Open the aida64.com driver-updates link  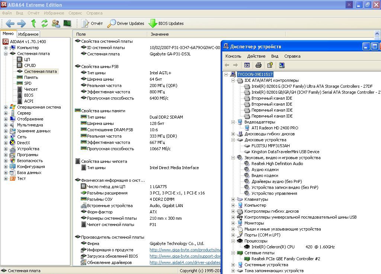click(x=185, y=262)
